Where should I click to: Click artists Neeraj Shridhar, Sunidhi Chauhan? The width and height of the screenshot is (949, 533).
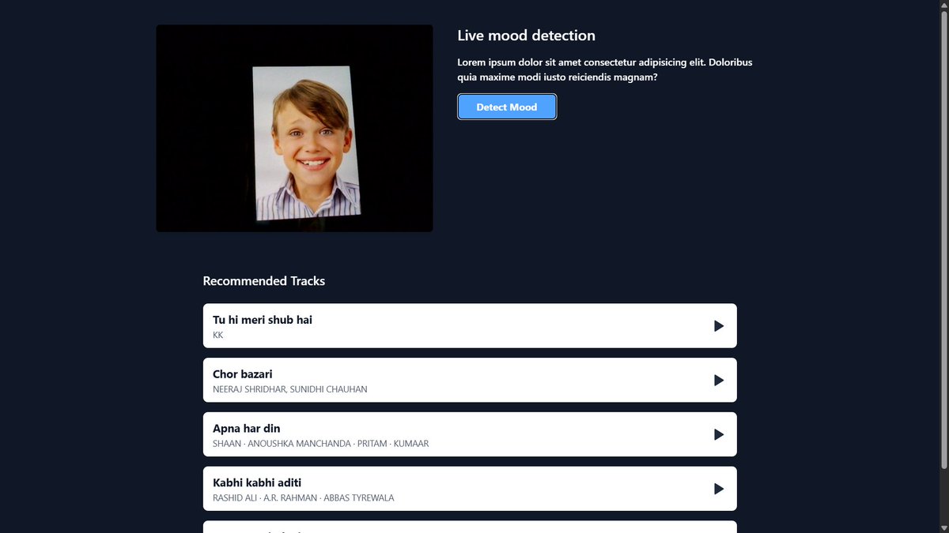pyautogui.click(x=290, y=389)
